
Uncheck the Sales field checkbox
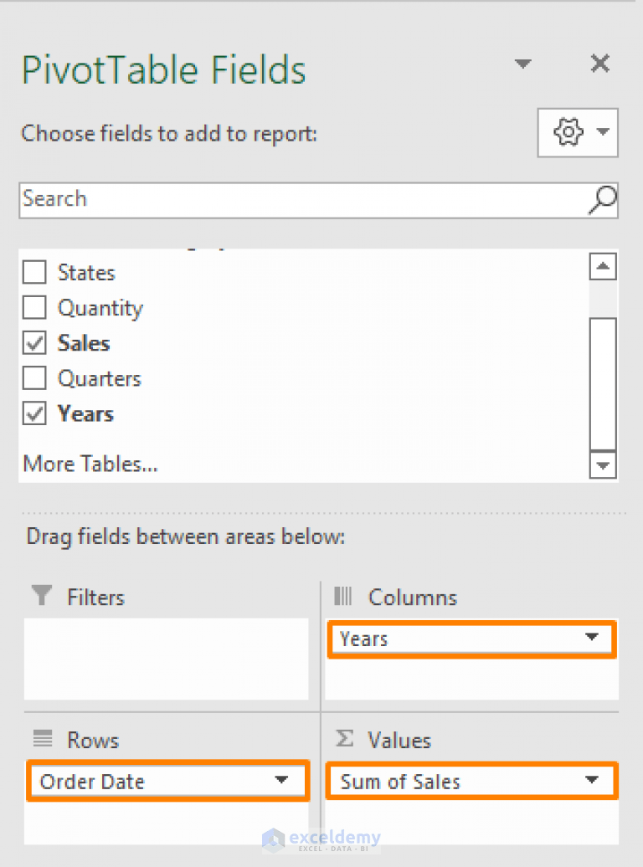(33, 343)
